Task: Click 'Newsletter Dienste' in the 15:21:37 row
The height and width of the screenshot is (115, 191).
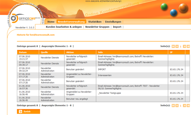Action: point(50,58)
